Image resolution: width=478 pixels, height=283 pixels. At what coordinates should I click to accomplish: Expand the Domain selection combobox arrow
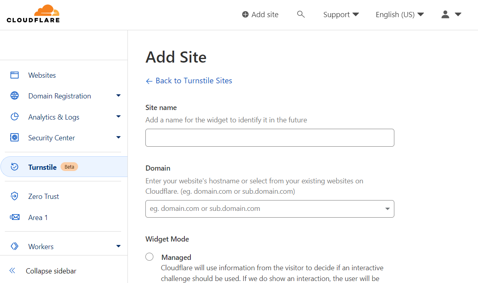coord(387,208)
